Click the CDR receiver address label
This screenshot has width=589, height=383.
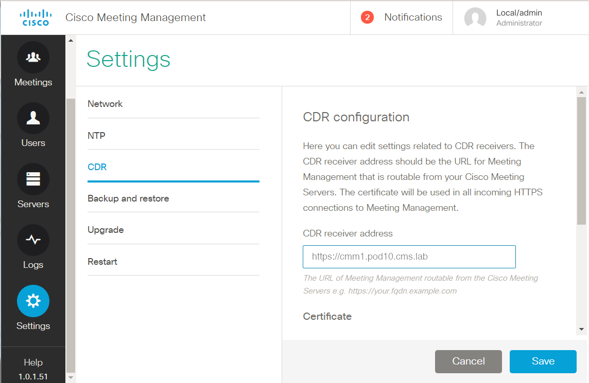coord(348,233)
